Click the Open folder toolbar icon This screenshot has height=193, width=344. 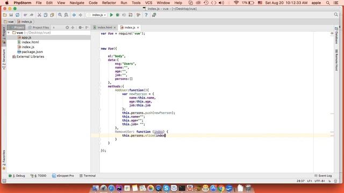pos(5,15)
